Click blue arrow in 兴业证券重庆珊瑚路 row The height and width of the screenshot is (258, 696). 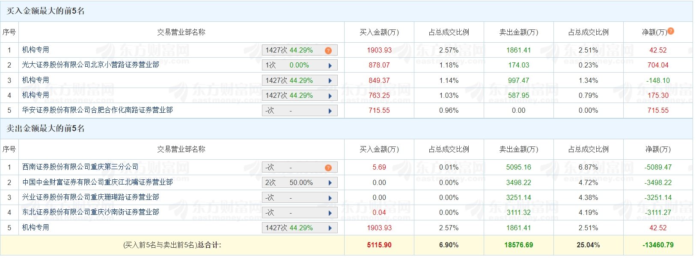coord(330,198)
